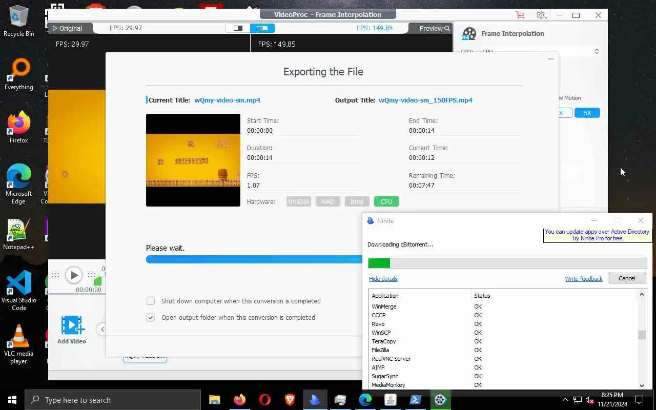The width and height of the screenshot is (656, 410).
Task: Open Recycle Bin desktop icon
Action: point(19,21)
